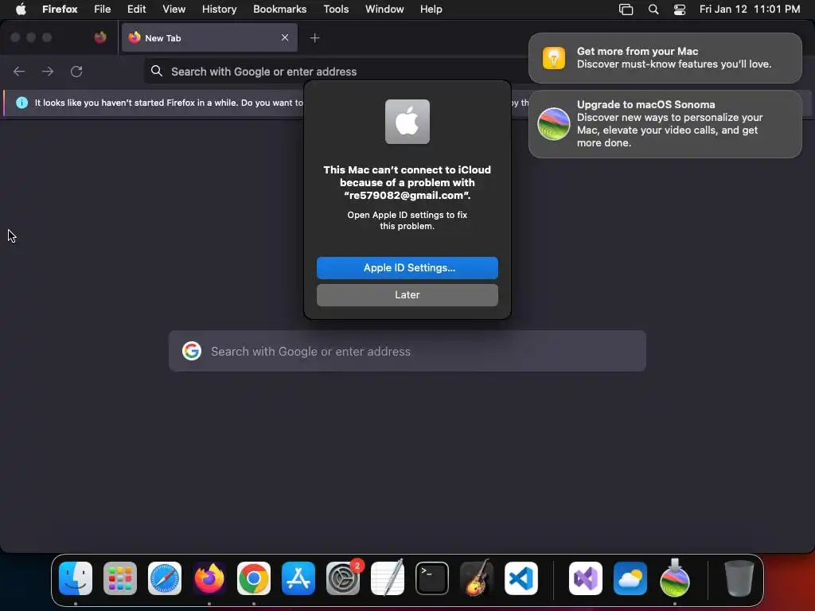Close the New Tab tab
Screen dimensions: 815x611
(x=285, y=37)
